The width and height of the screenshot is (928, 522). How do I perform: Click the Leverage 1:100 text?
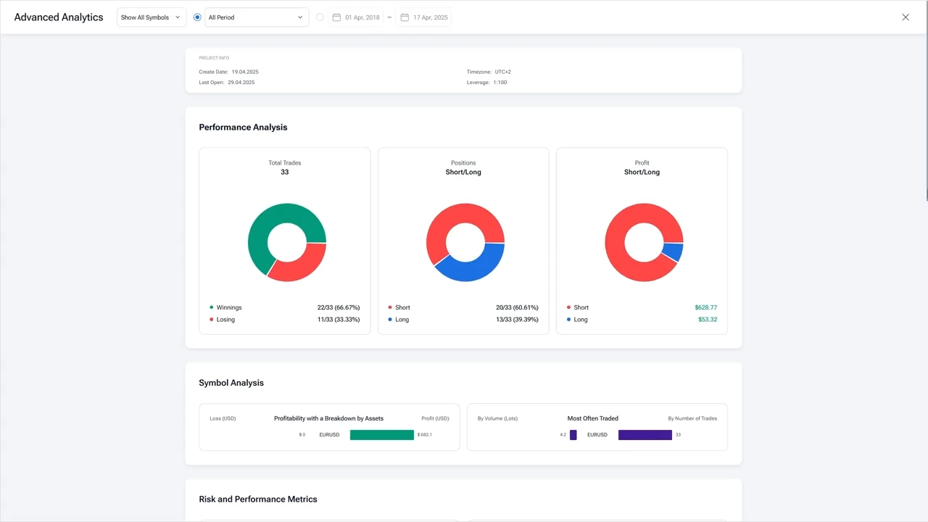point(487,83)
